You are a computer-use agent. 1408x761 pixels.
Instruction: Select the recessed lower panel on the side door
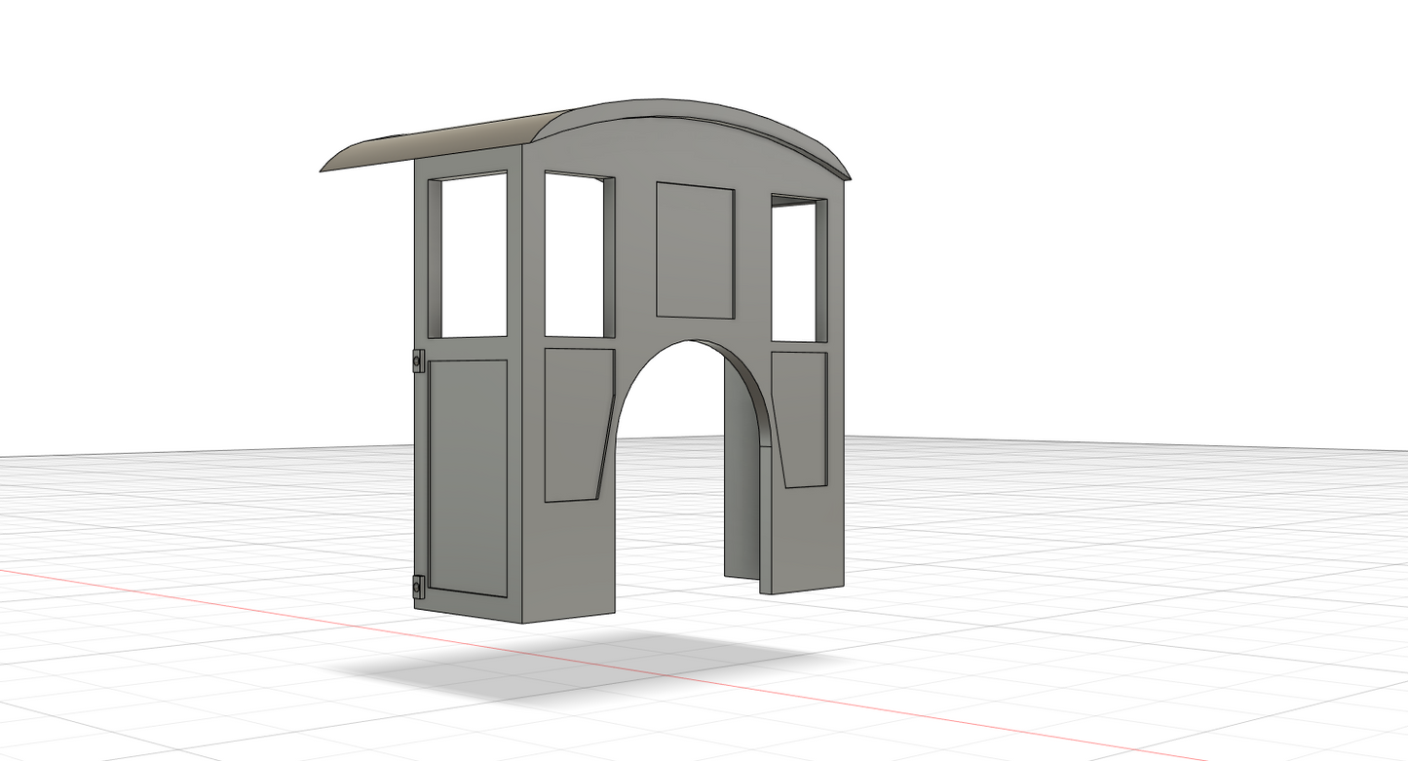(x=468, y=477)
